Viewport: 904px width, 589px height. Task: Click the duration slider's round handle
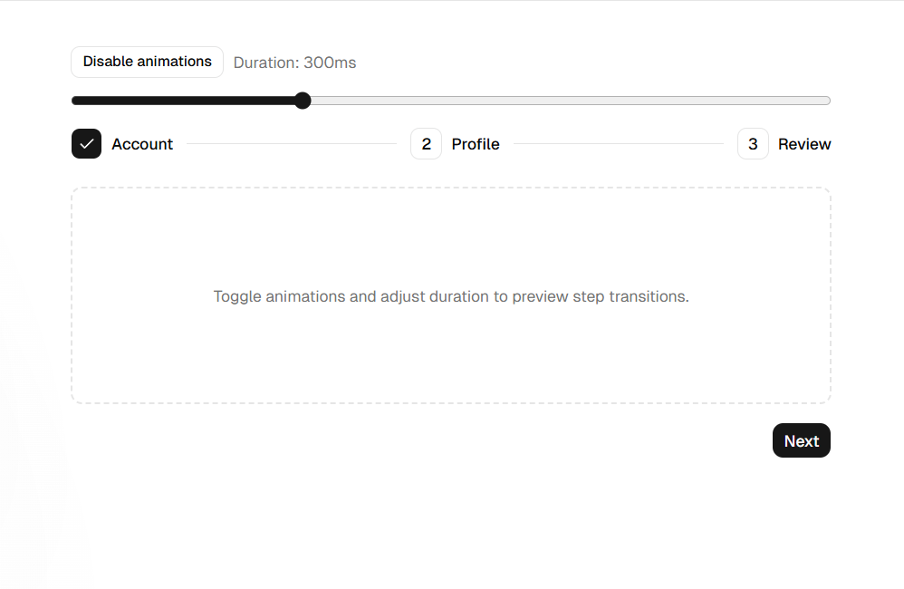point(303,101)
